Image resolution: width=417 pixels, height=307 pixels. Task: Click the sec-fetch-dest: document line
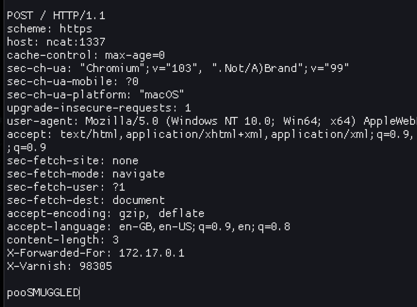click(86, 200)
